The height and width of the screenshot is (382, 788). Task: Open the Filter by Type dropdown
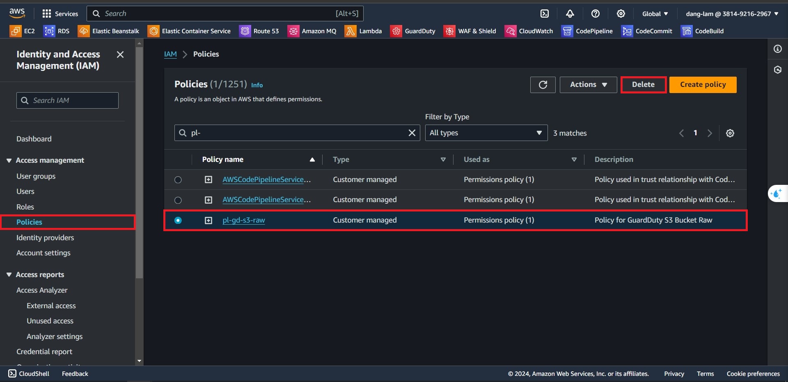tap(486, 133)
